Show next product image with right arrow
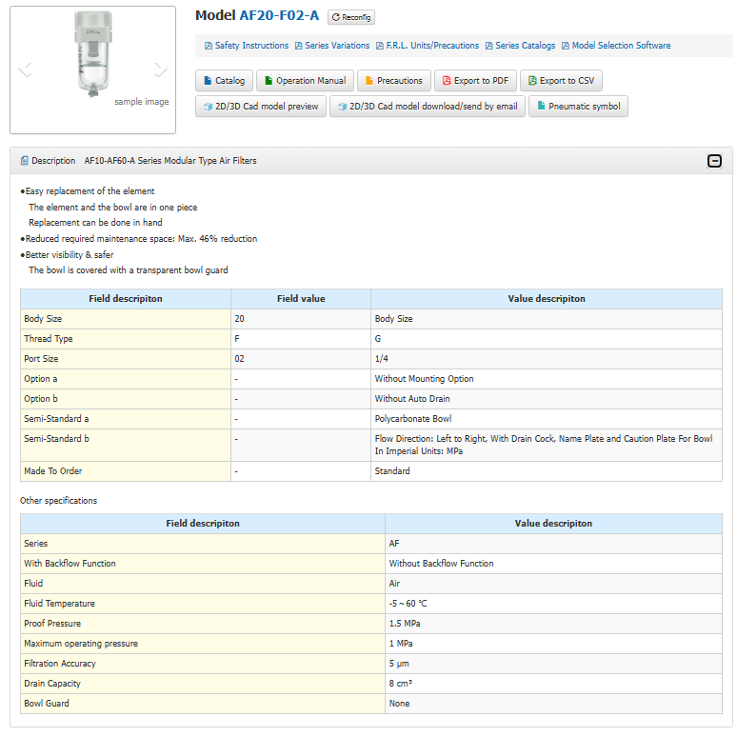 [x=161, y=70]
